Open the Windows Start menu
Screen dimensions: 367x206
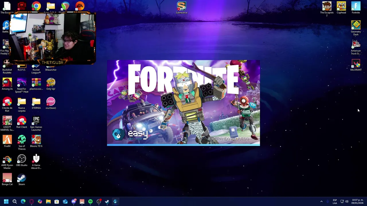pos(6,201)
